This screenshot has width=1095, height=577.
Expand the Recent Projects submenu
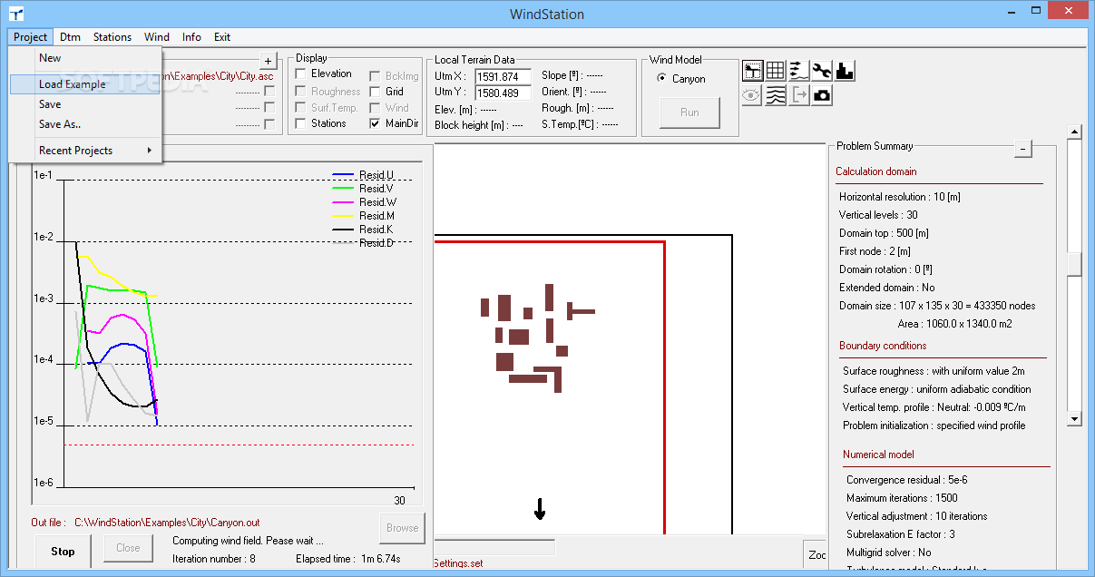tap(85, 151)
